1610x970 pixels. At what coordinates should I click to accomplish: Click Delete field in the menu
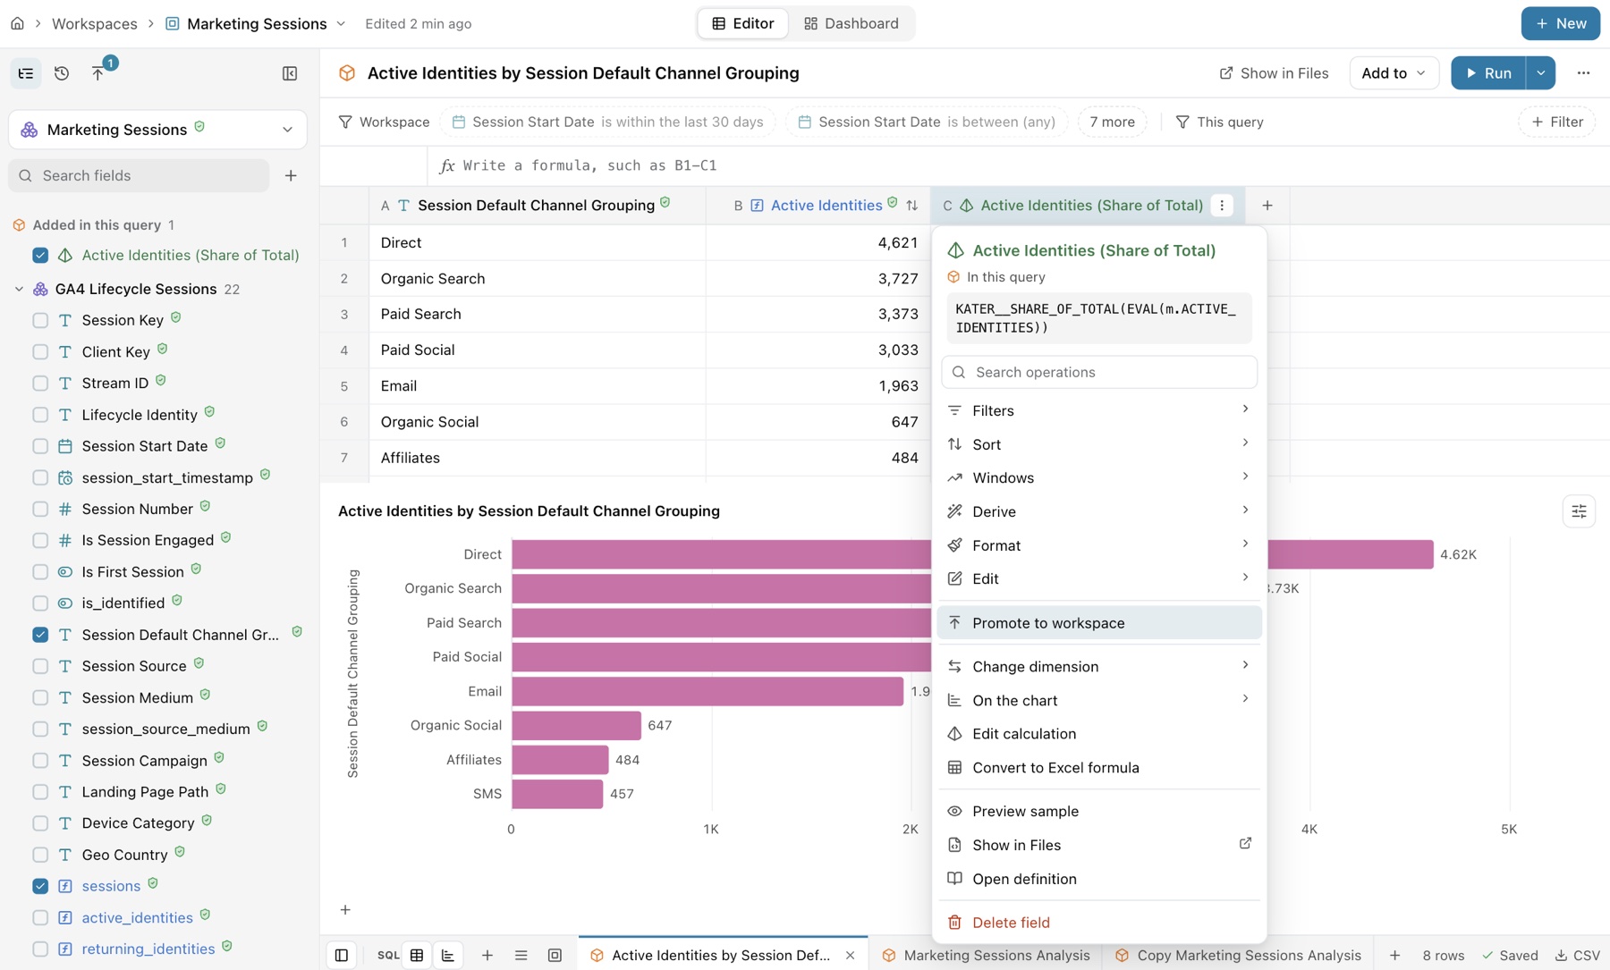click(x=1099, y=923)
